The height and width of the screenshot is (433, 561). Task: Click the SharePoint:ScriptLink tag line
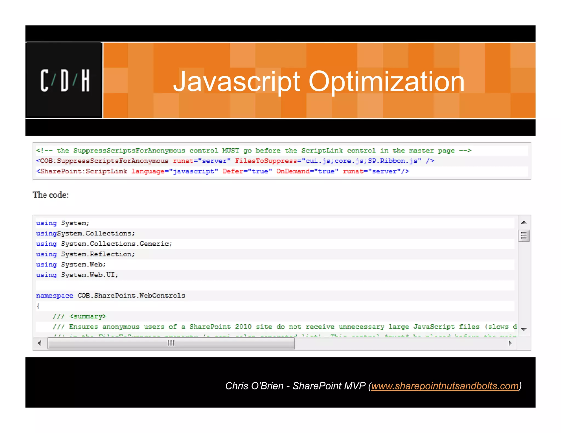click(223, 171)
